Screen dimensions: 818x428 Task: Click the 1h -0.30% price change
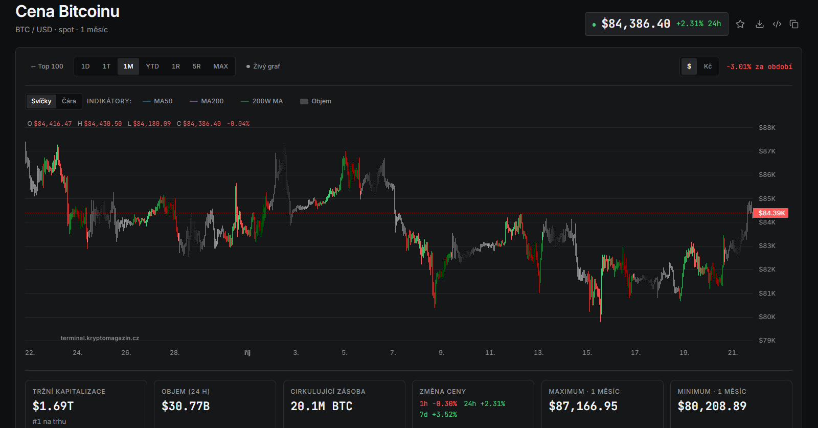439,404
